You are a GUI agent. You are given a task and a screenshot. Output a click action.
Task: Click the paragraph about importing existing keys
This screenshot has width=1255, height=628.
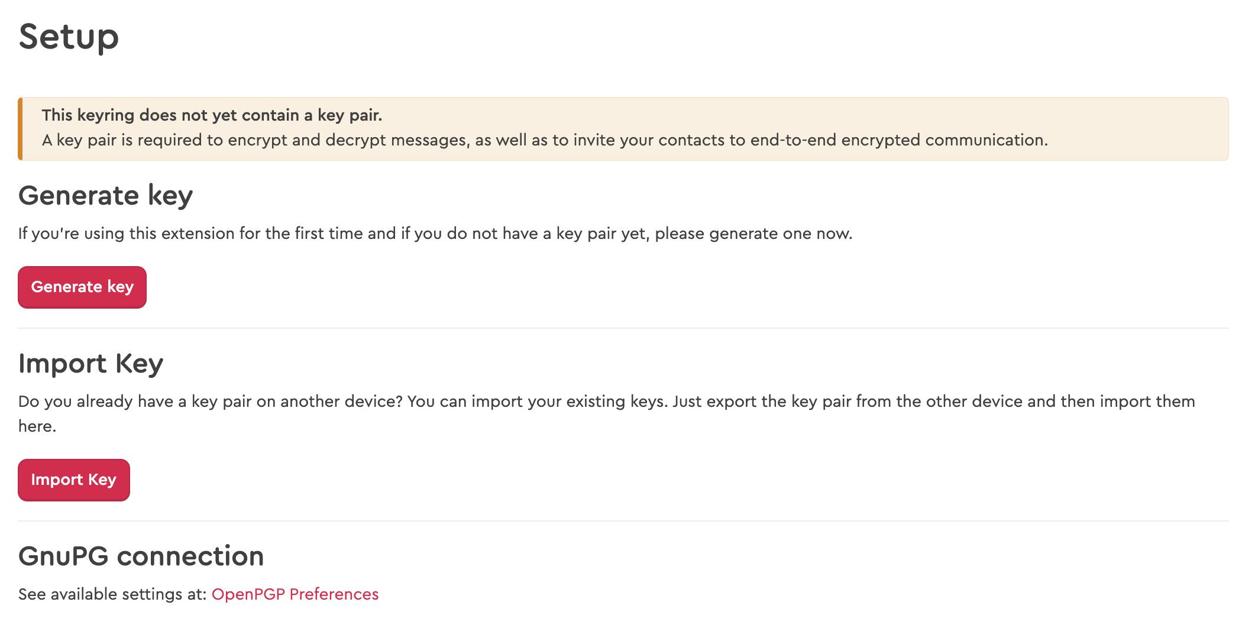tap(607, 413)
